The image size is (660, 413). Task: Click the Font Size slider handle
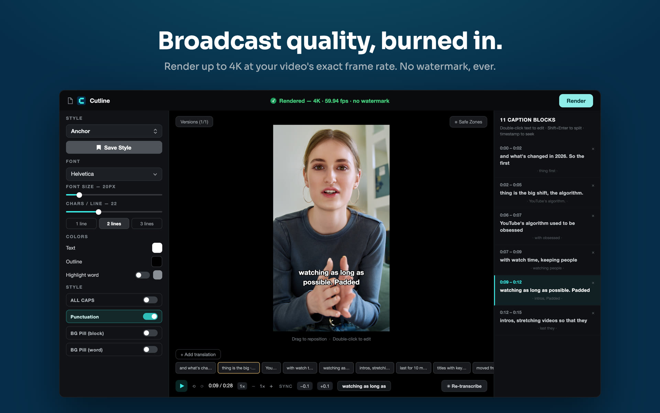pyautogui.click(x=79, y=195)
